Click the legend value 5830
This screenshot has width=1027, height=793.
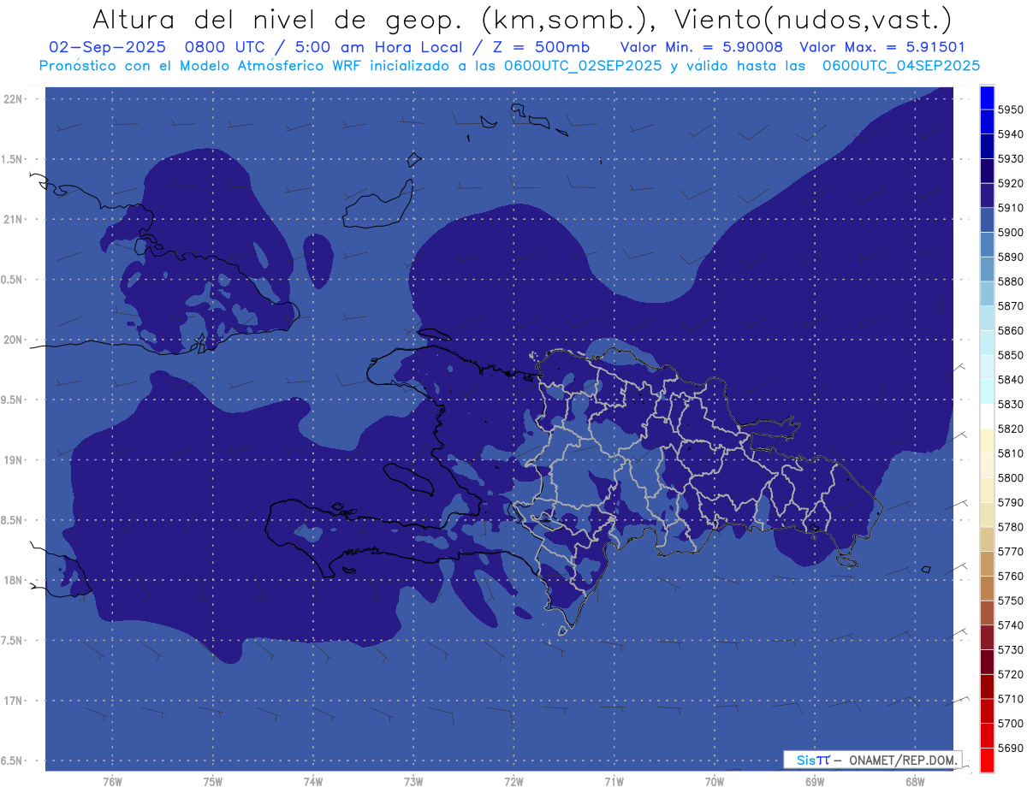point(1010,404)
